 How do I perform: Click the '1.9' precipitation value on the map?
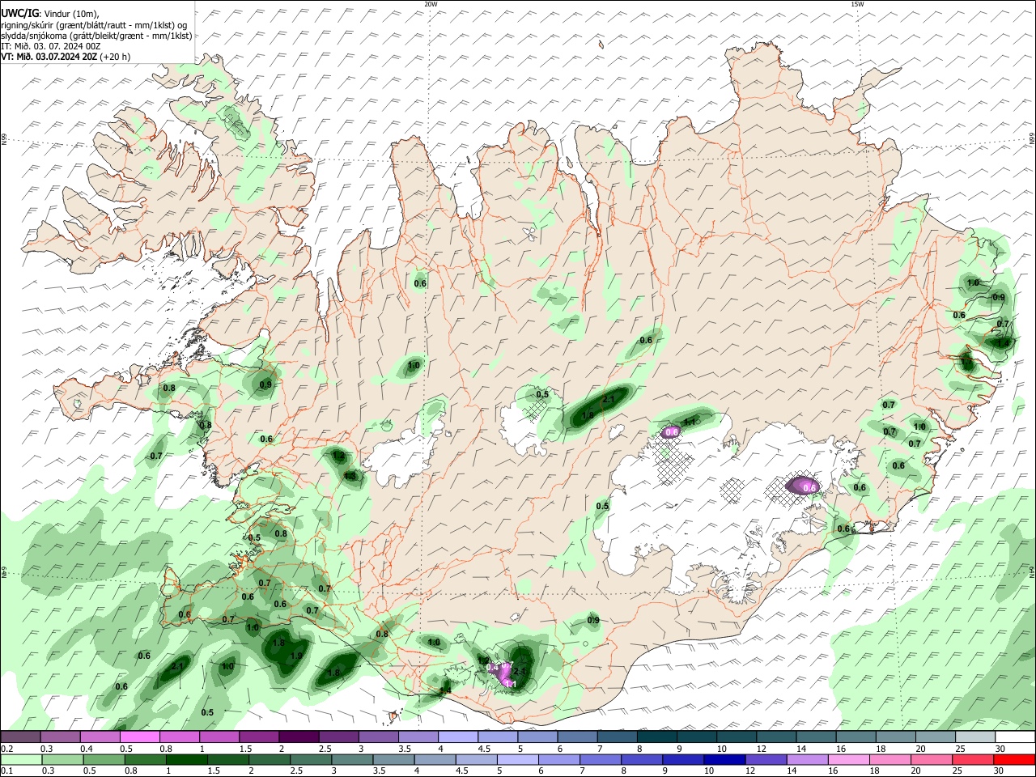(296, 656)
